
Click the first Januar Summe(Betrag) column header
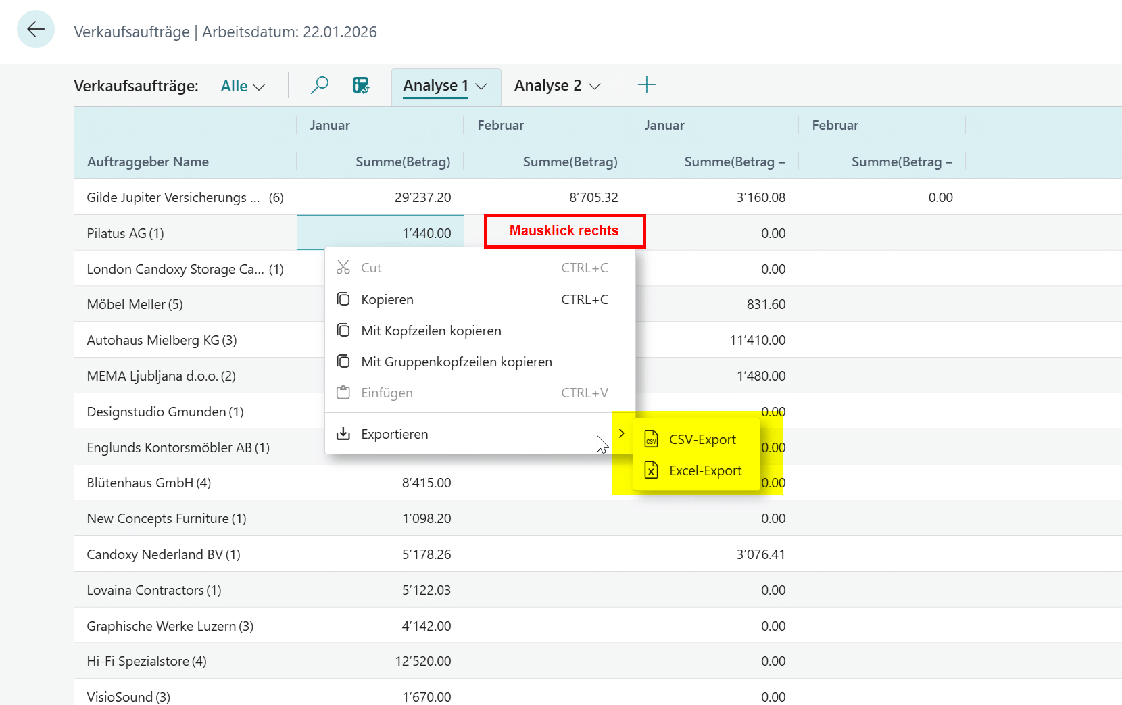pyautogui.click(x=403, y=162)
